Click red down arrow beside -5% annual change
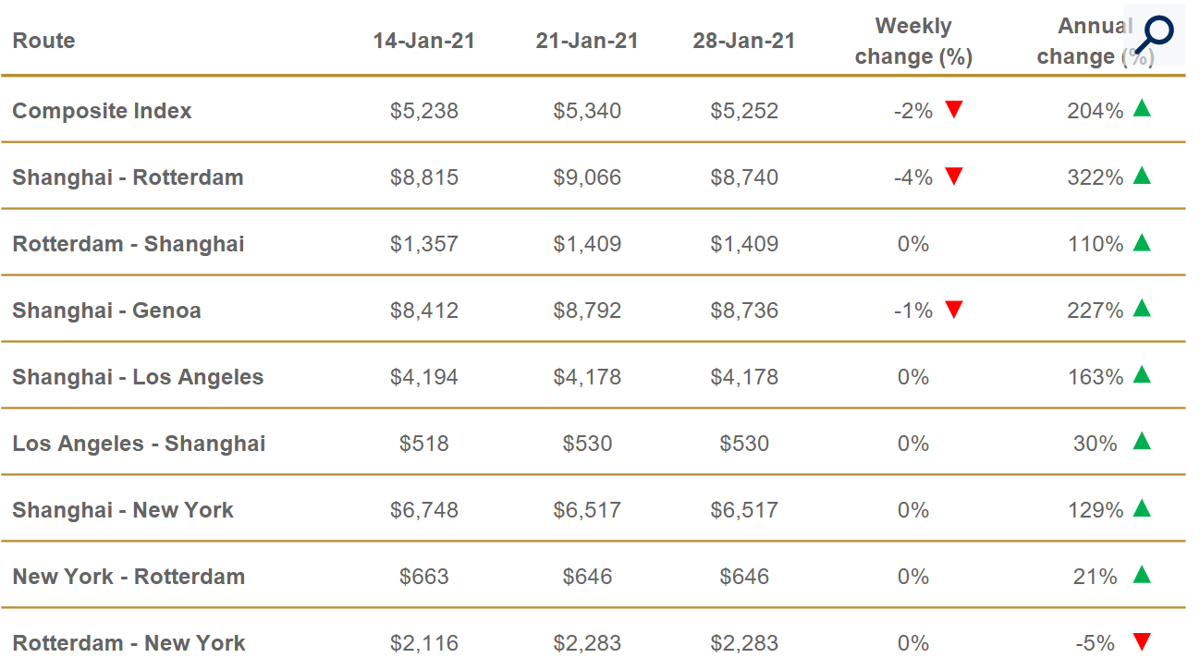This screenshot has height=670, width=1200. (x=1142, y=642)
